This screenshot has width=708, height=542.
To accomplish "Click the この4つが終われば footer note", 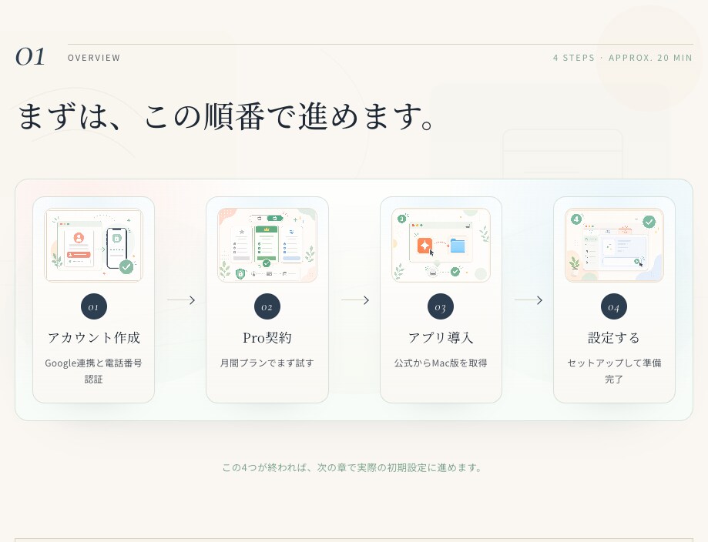I will [x=352, y=467].
